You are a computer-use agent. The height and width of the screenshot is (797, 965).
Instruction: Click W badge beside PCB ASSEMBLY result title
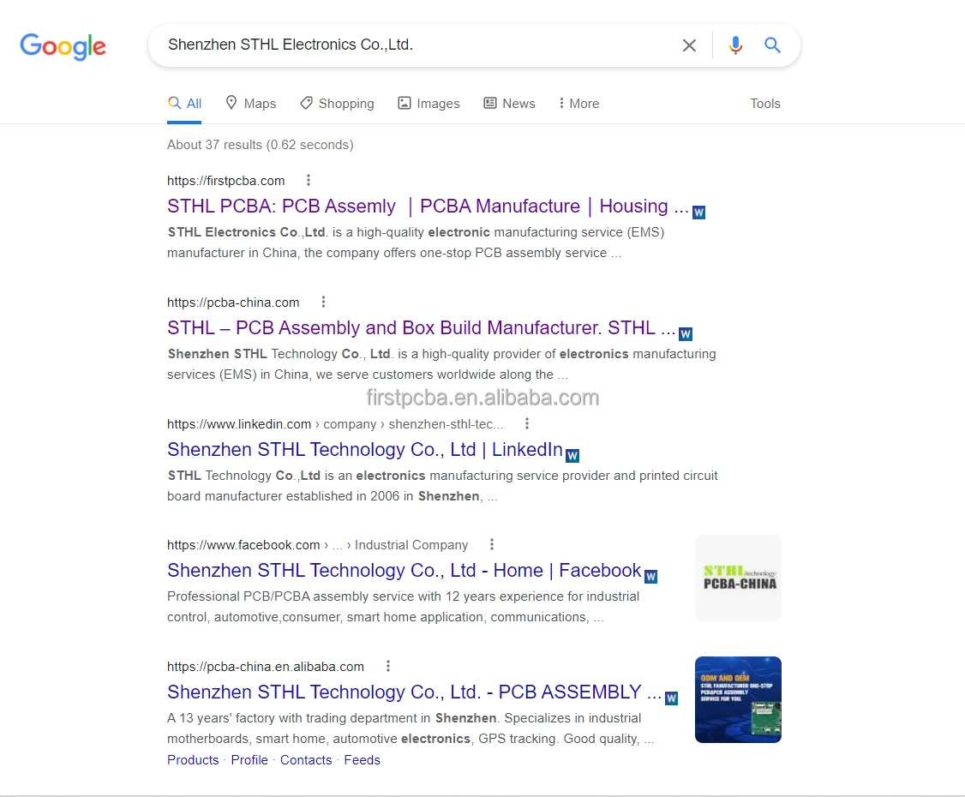pyautogui.click(x=671, y=698)
